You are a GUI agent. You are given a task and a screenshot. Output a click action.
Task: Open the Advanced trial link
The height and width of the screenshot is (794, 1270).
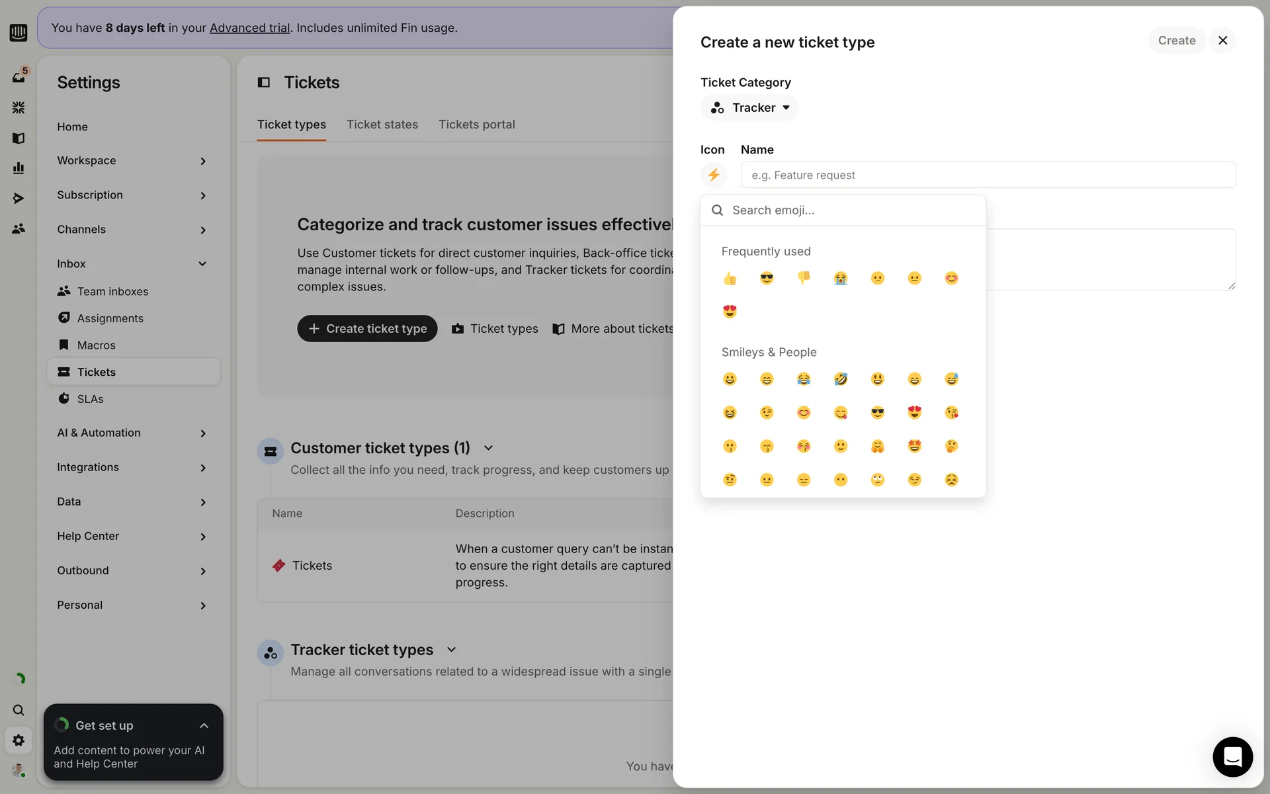point(249,28)
